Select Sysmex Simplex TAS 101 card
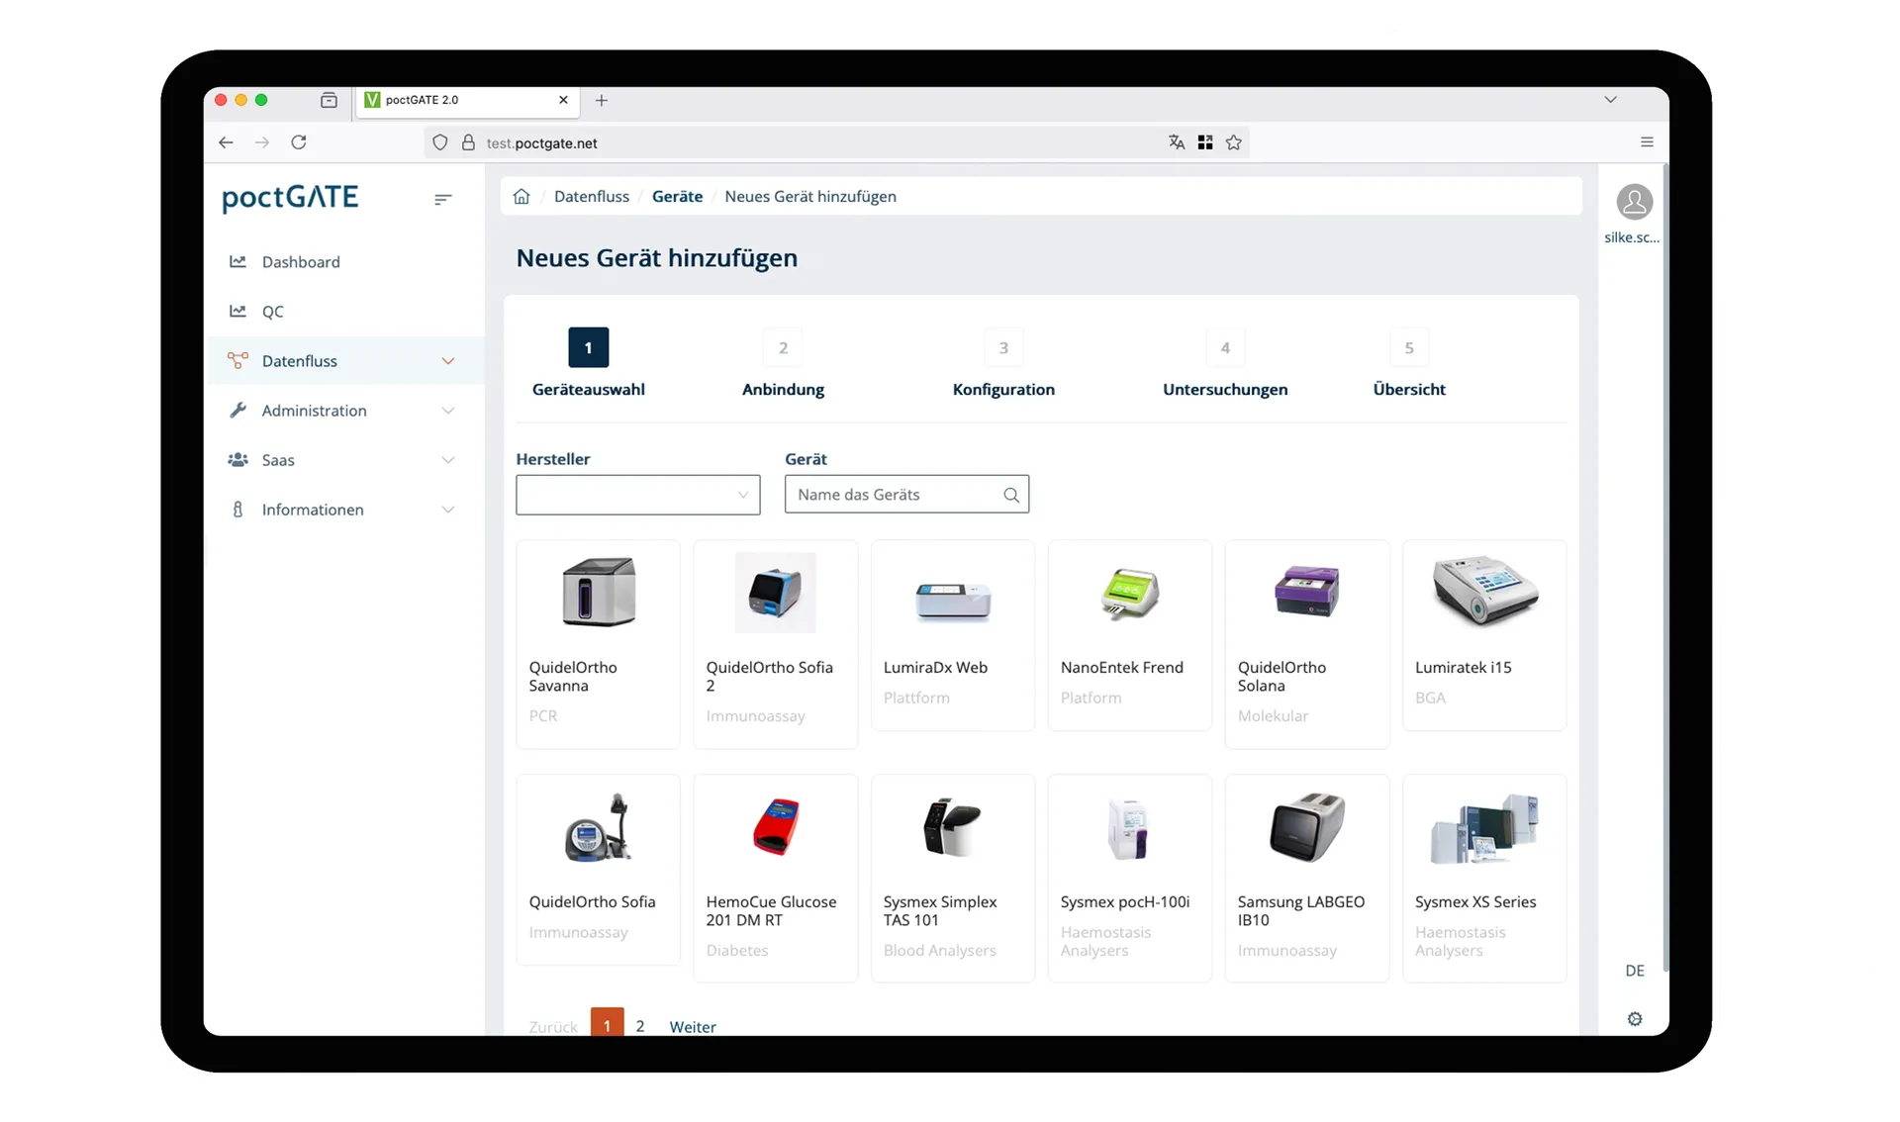 pyautogui.click(x=952, y=879)
